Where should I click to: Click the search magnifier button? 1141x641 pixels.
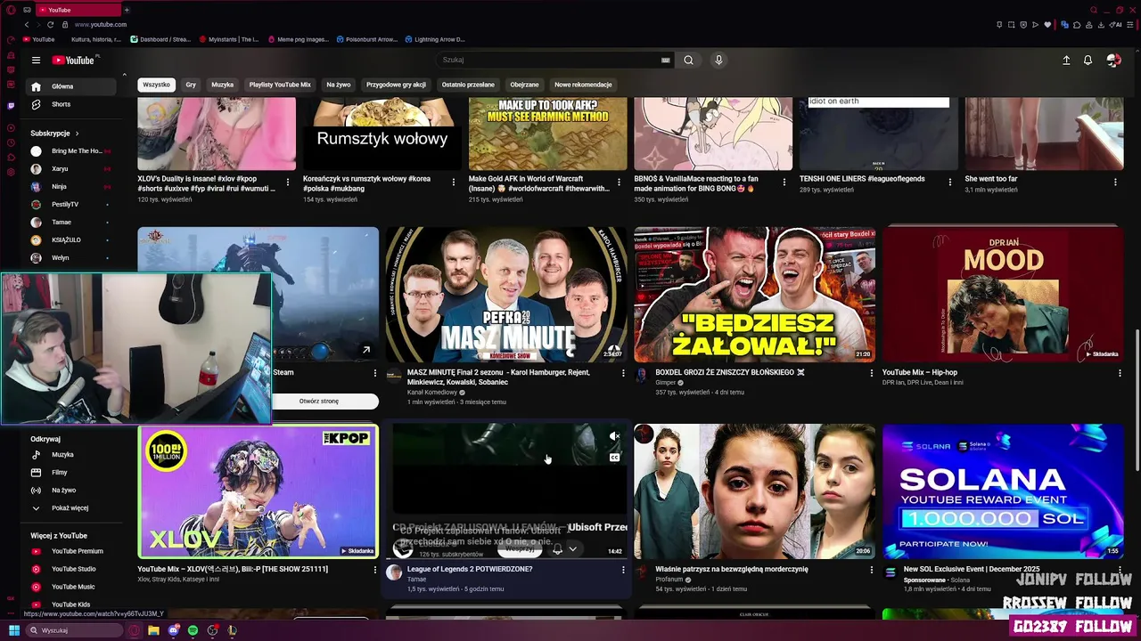(688, 60)
